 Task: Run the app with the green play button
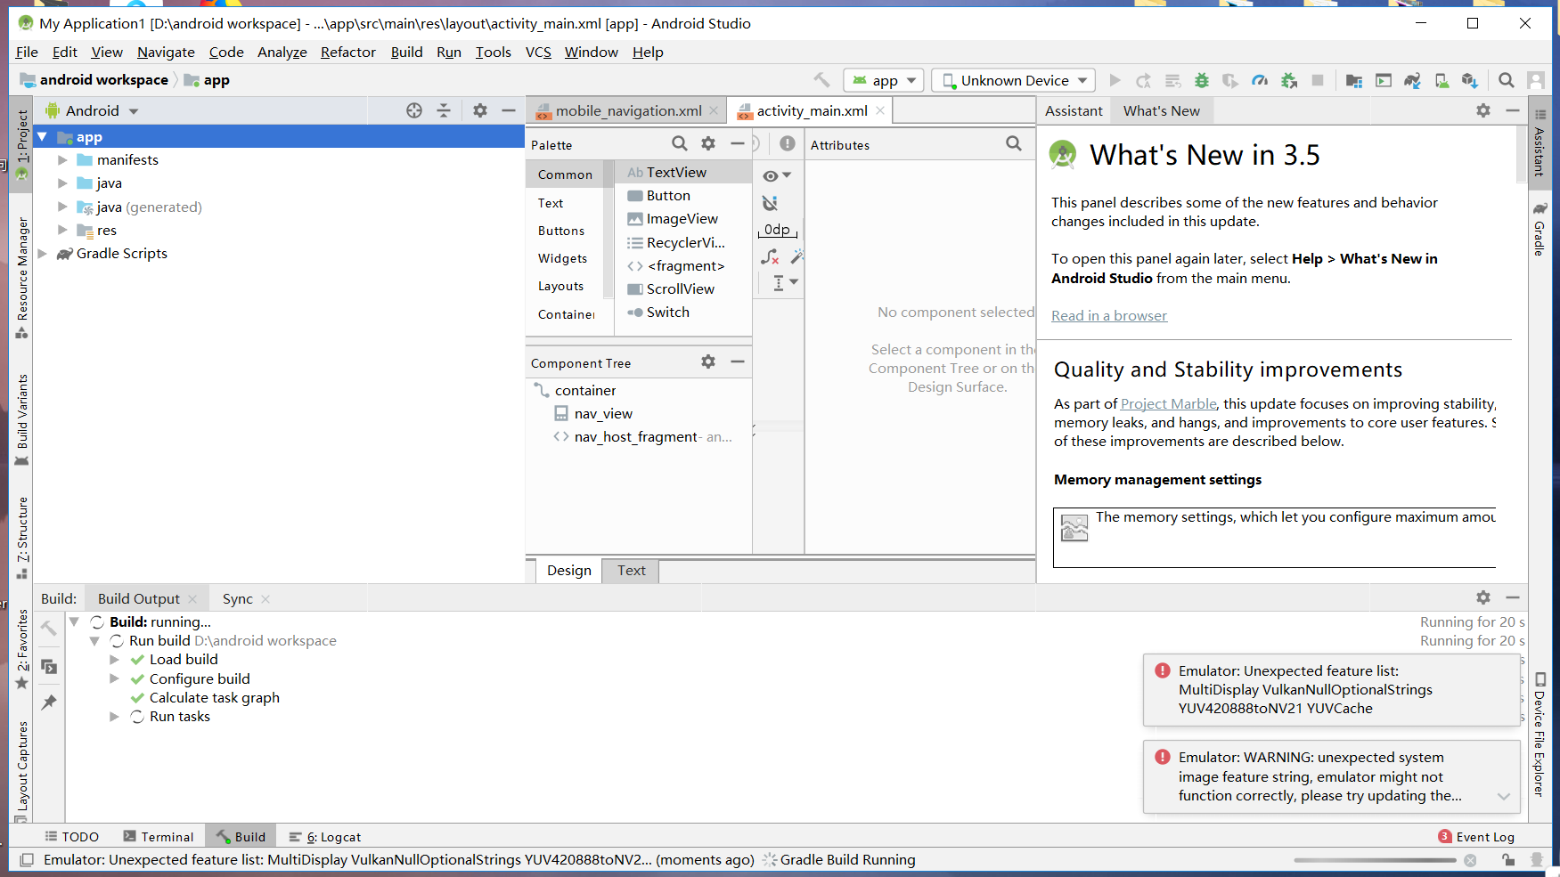tap(1115, 80)
